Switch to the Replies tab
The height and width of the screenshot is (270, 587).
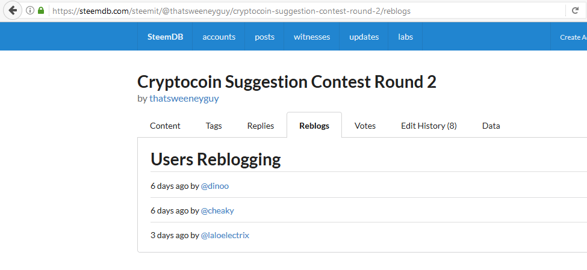(261, 126)
